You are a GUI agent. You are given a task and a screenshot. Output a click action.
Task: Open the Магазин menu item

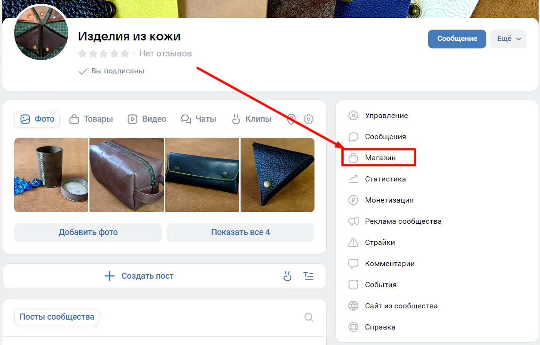point(380,158)
